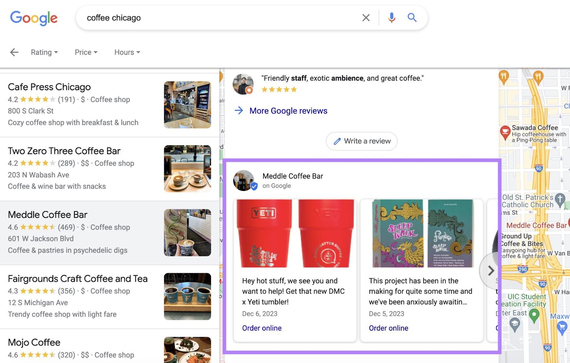Open the Price filter dropdown
Image resolution: width=570 pixels, height=363 pixels.
(86, 52)
